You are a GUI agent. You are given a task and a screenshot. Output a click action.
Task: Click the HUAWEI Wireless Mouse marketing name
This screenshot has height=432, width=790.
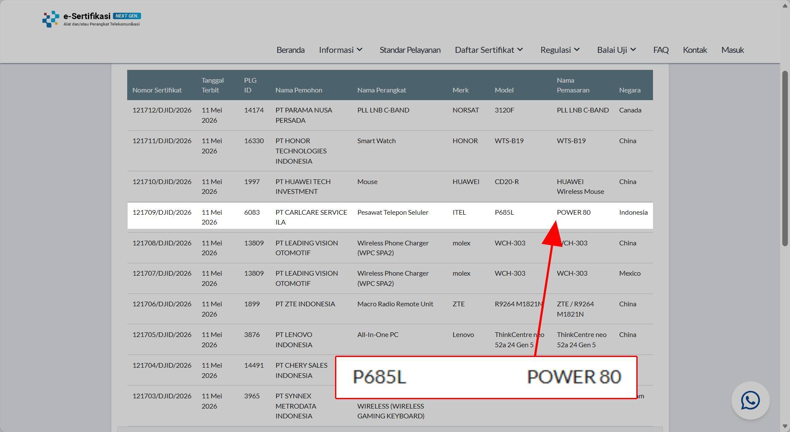click(x=580, y=187)
